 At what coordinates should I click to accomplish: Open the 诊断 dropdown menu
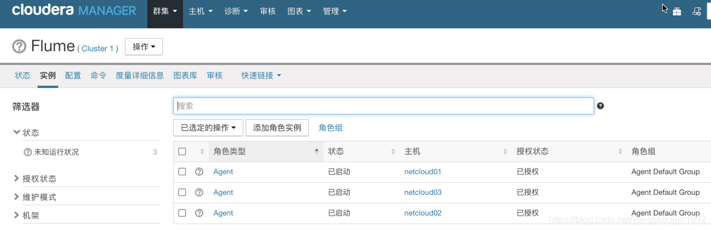236,11
